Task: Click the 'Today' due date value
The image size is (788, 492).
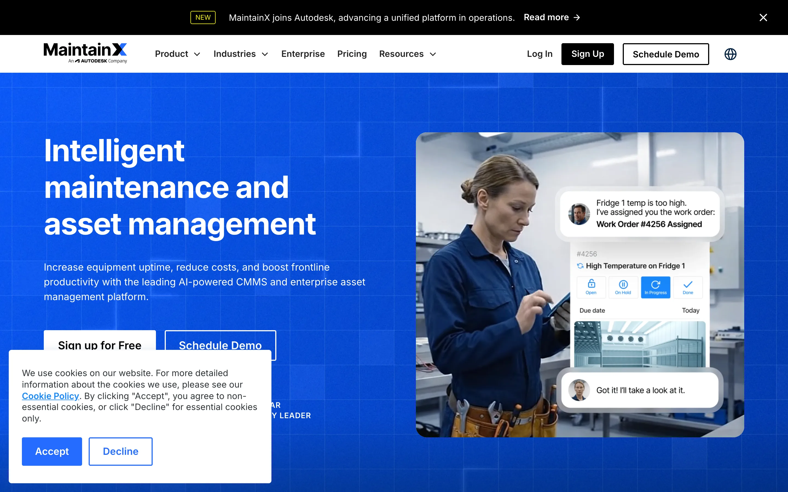Action: point(691,311)
